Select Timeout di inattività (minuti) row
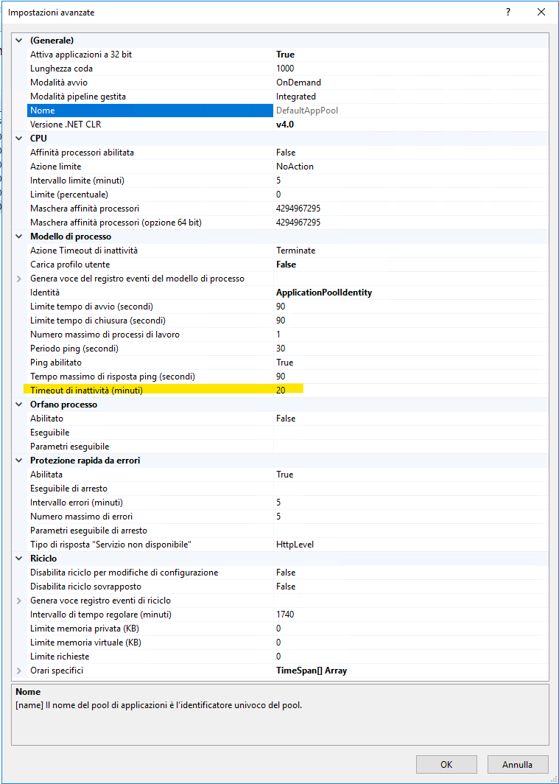 (x=286, y=391)
